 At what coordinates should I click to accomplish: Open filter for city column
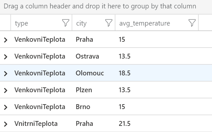coord(109,23)
